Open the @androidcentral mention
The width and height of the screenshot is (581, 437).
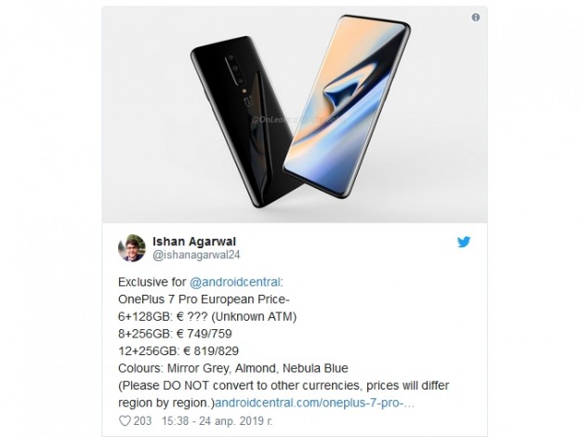pos(236,282)
